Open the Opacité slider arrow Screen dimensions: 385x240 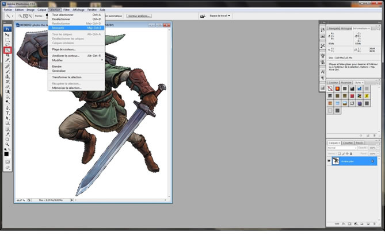(x=378, y=148)
